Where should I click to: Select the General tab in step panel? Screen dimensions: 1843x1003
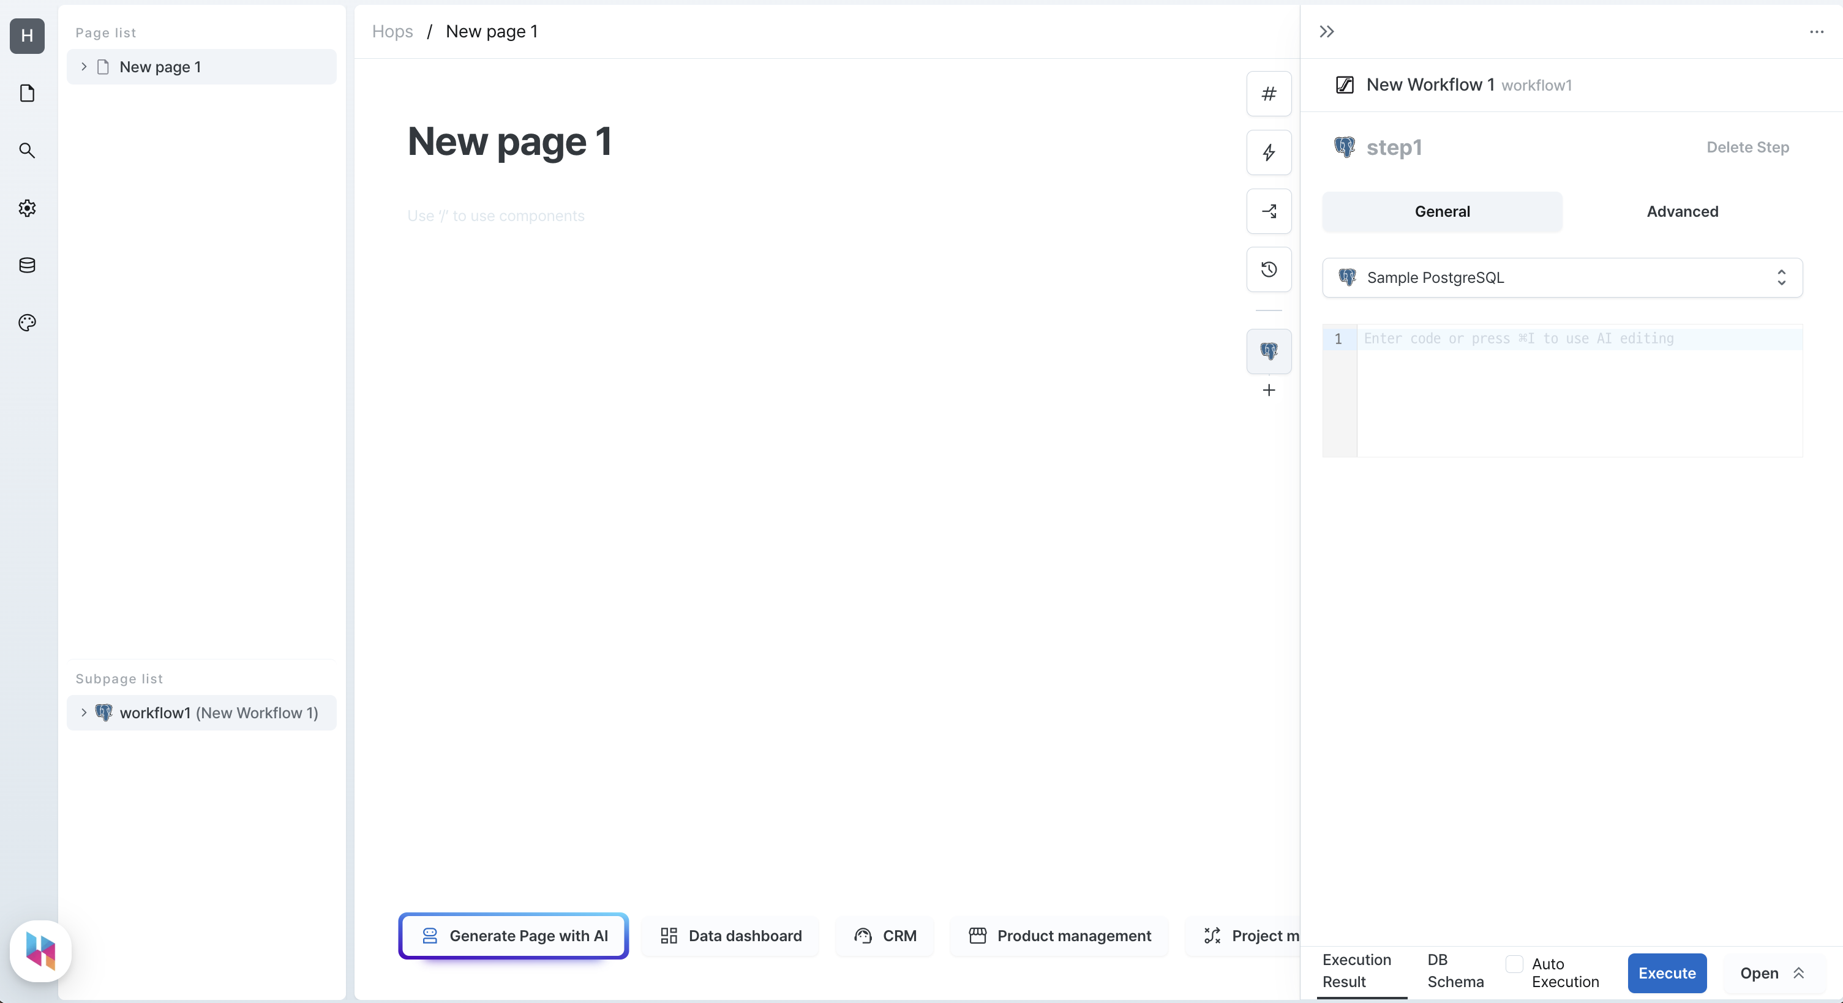[x=1442, y=211]
